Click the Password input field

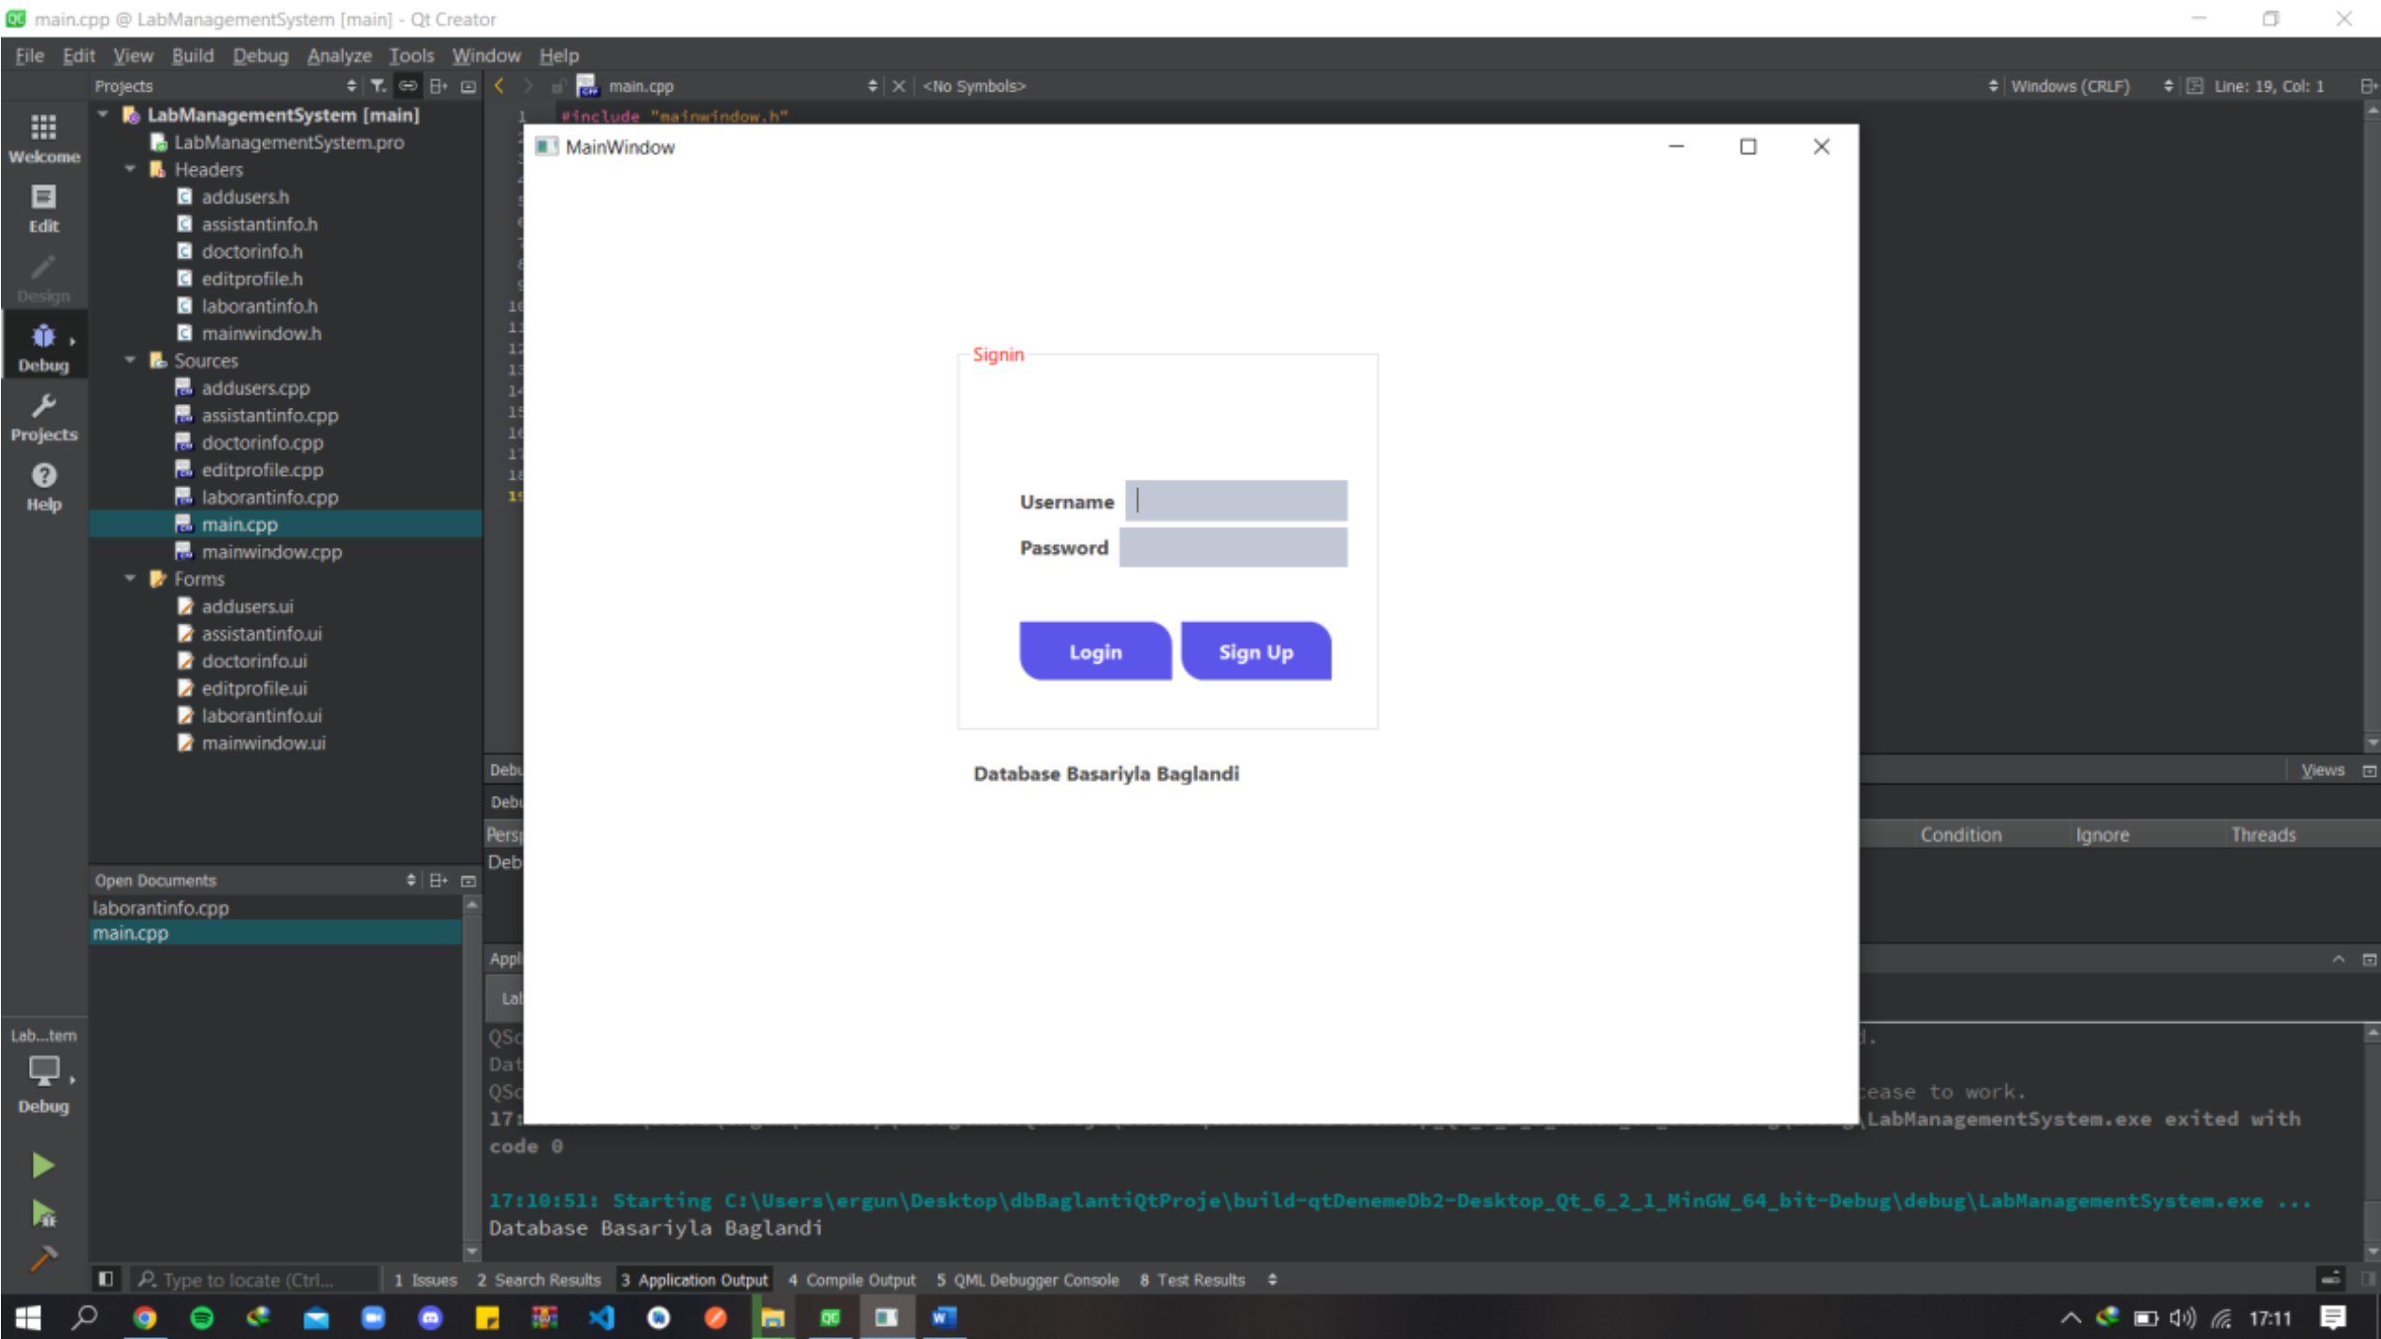click(1234, 547)
